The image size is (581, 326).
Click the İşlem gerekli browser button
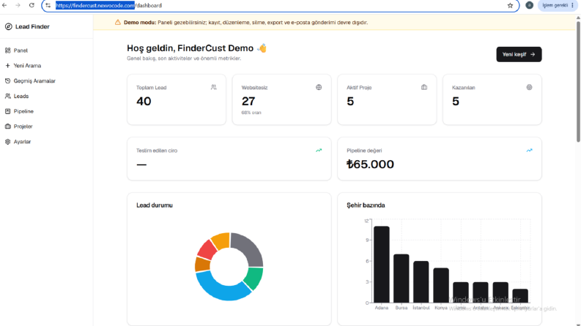[558, 5]
